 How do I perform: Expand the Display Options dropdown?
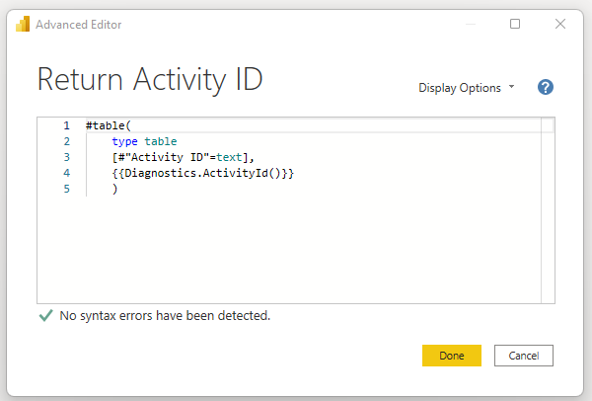pos(467,88)
